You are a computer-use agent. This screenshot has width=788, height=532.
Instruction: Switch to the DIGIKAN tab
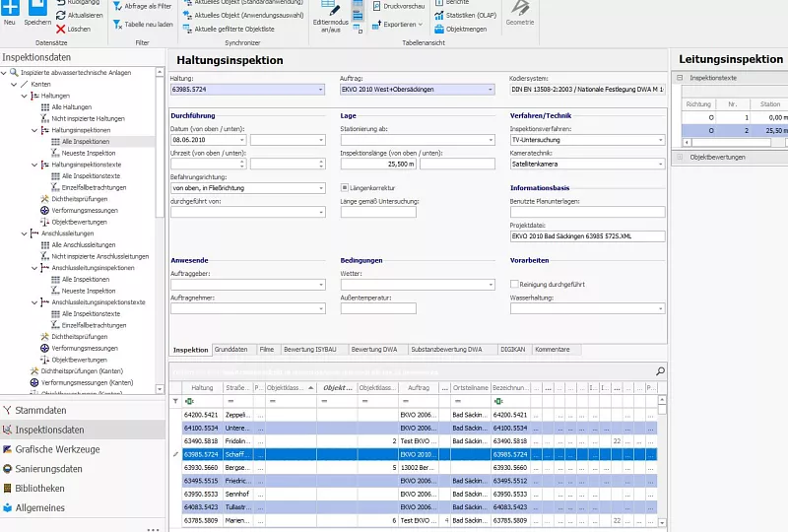[x=512, y=350]
